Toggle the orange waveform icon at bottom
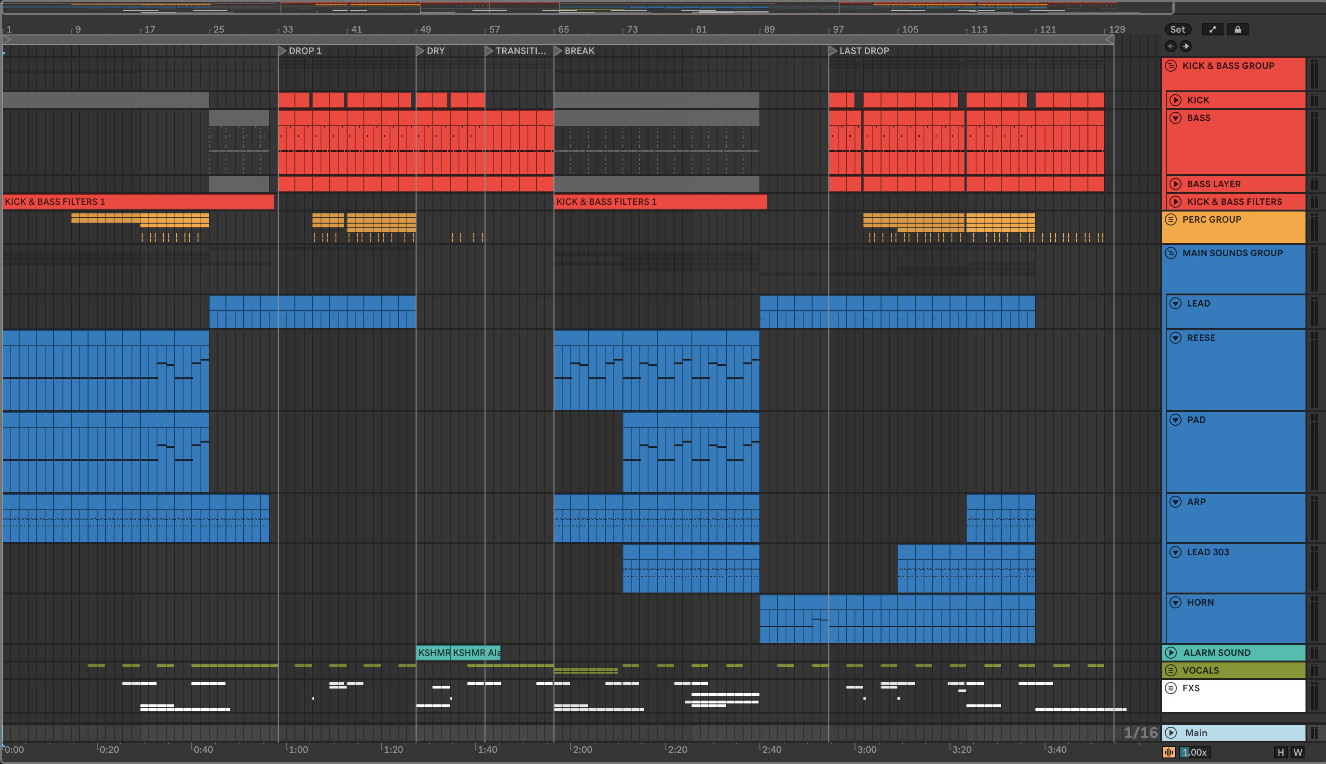This screenshot has height=764, width=1326. 1169,752
